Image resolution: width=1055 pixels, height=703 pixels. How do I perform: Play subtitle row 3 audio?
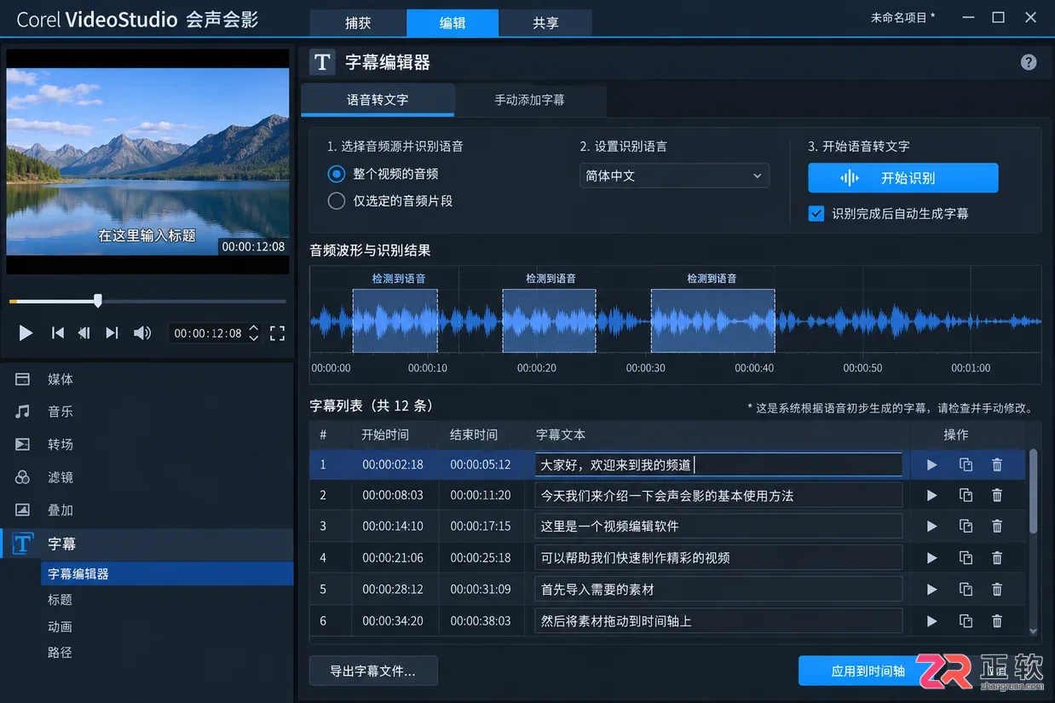point(931,527)
